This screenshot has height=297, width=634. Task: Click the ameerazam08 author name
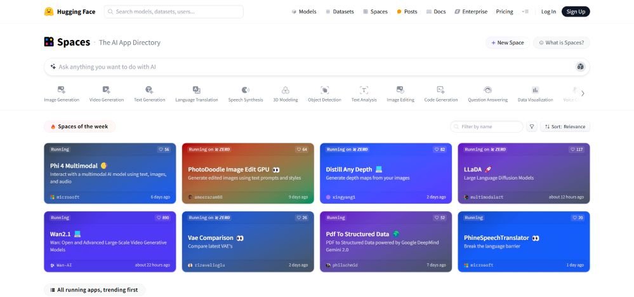point(208,197)
